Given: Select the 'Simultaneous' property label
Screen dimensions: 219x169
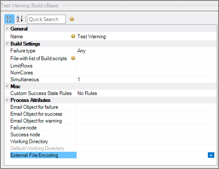Looking at the screenshot, I should 25,80.
